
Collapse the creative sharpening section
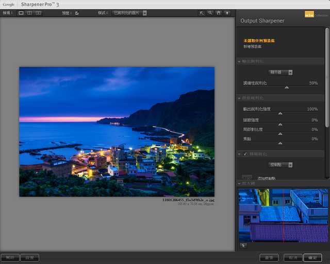pyautogui.click(x=240, y=98)
